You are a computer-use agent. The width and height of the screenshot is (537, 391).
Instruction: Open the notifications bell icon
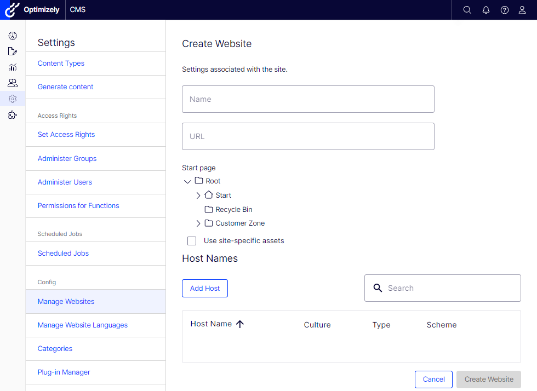pyautogui.click(x=486, y=10)
